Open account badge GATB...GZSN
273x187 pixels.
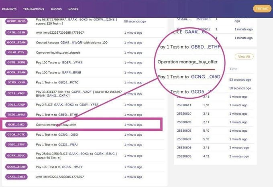pyautogui.click(x=16, y=33)
